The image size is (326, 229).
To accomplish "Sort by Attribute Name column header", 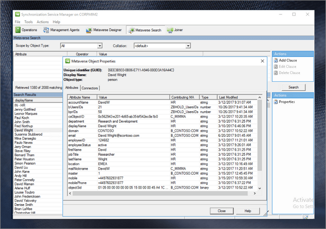I will [82, 97].
